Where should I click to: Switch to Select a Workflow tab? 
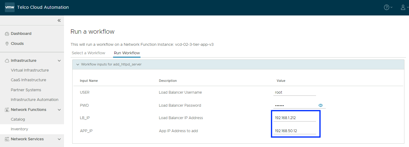(88, 53)
